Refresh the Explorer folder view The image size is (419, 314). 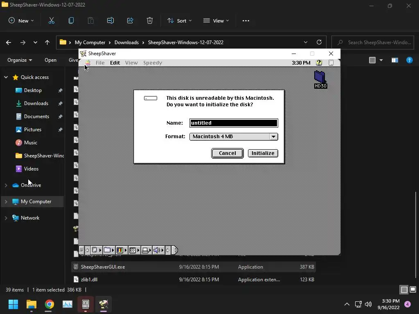[319, 42]
